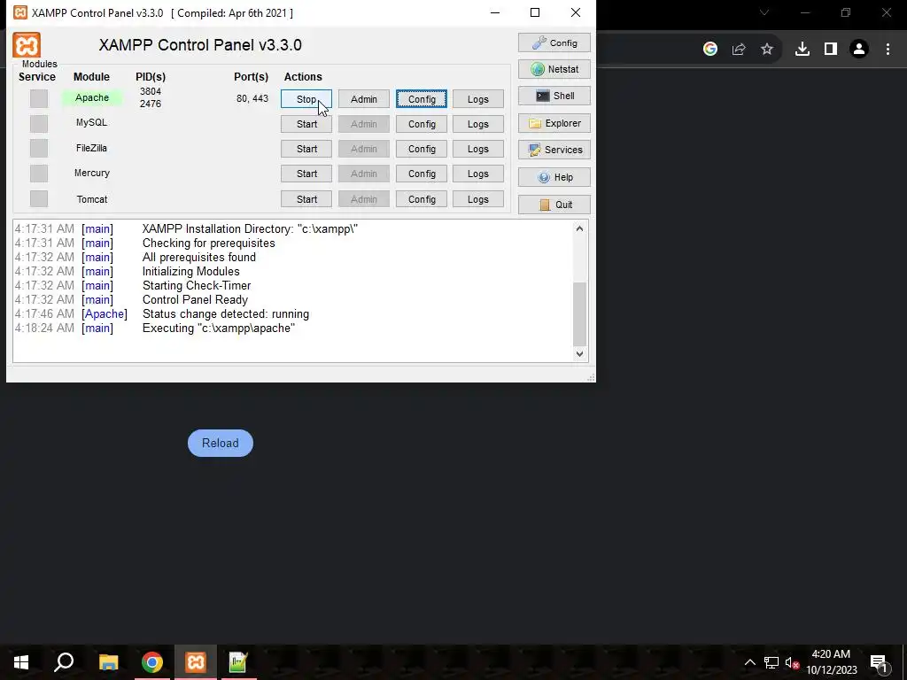Toggle Mercury service checkbox
907x680 pixels.
coord(39,173)
